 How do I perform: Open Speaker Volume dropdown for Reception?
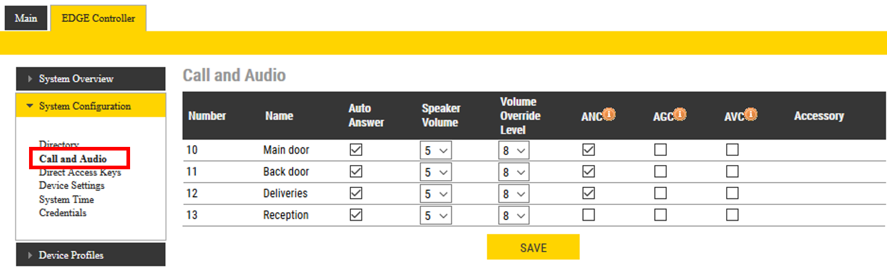coord(436,216)
